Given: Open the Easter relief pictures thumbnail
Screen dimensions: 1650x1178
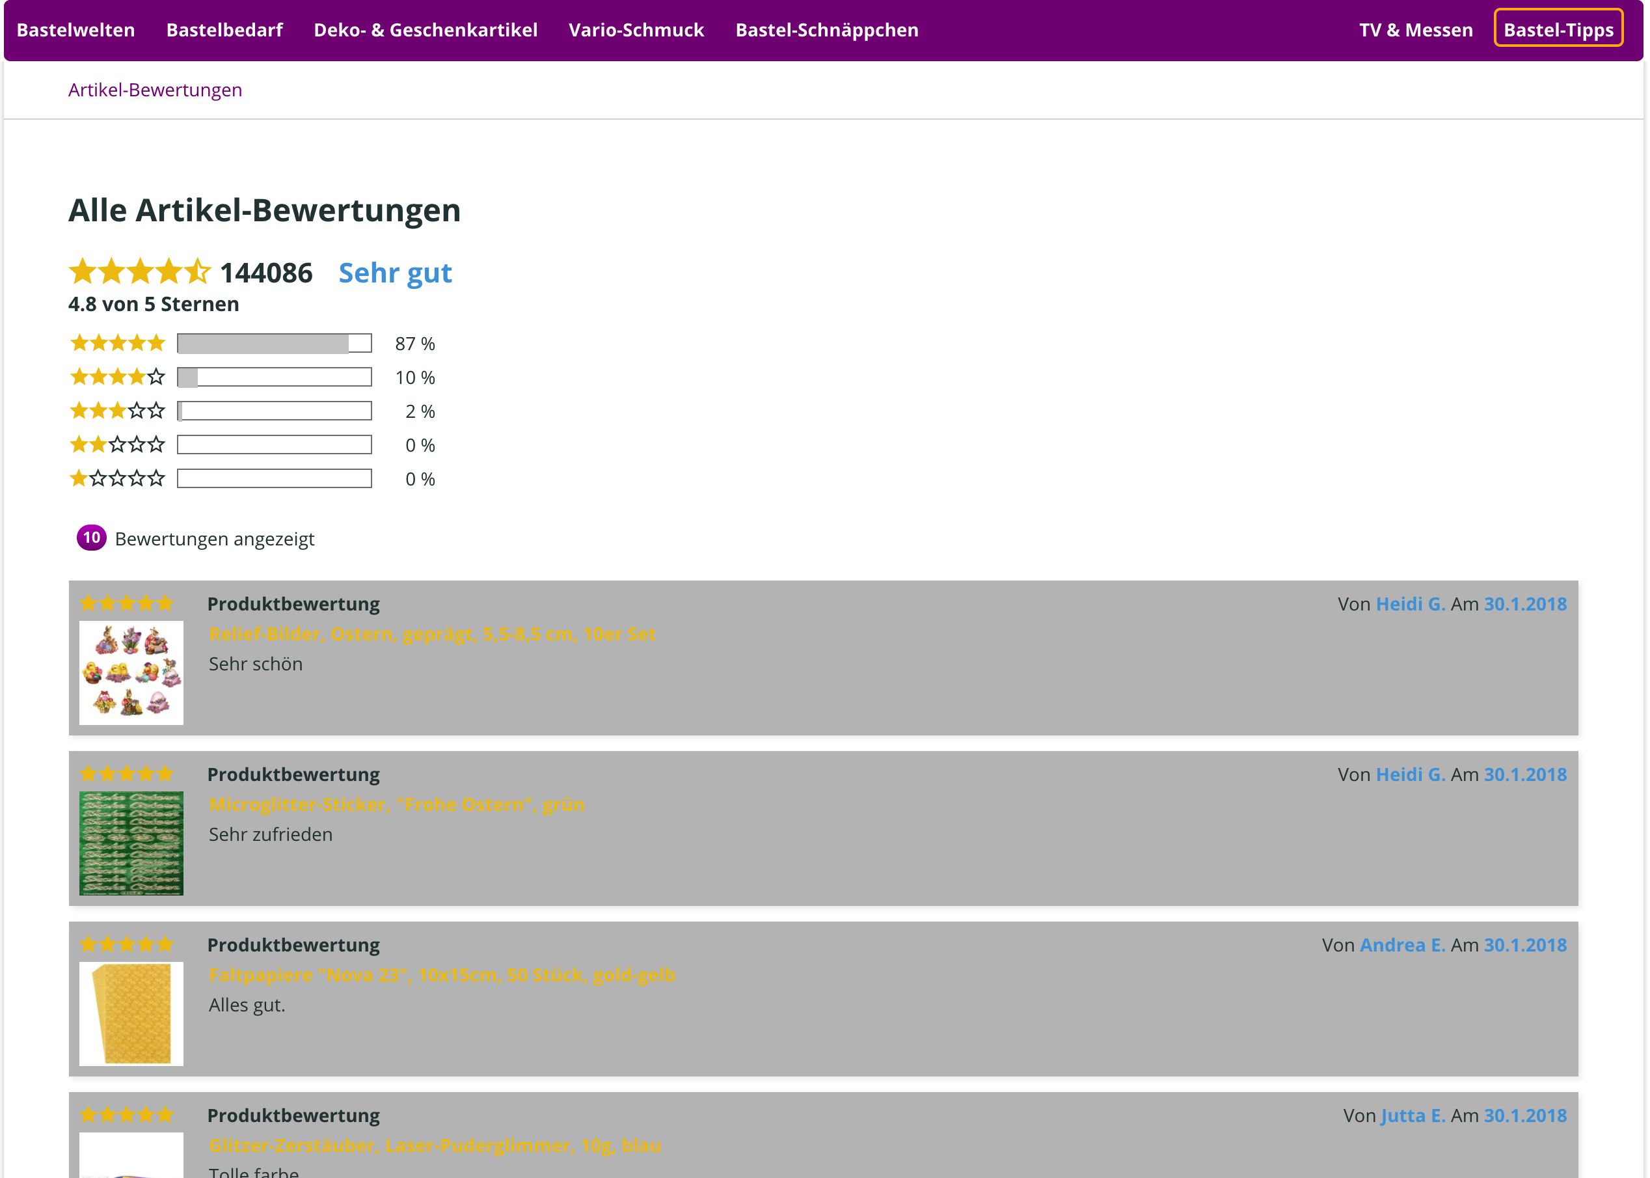Looking at the screenshot, I should pyautogui.click(x=131, y=672).
